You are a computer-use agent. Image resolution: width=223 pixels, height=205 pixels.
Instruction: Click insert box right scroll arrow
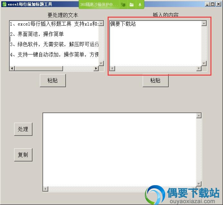point(199,69)
